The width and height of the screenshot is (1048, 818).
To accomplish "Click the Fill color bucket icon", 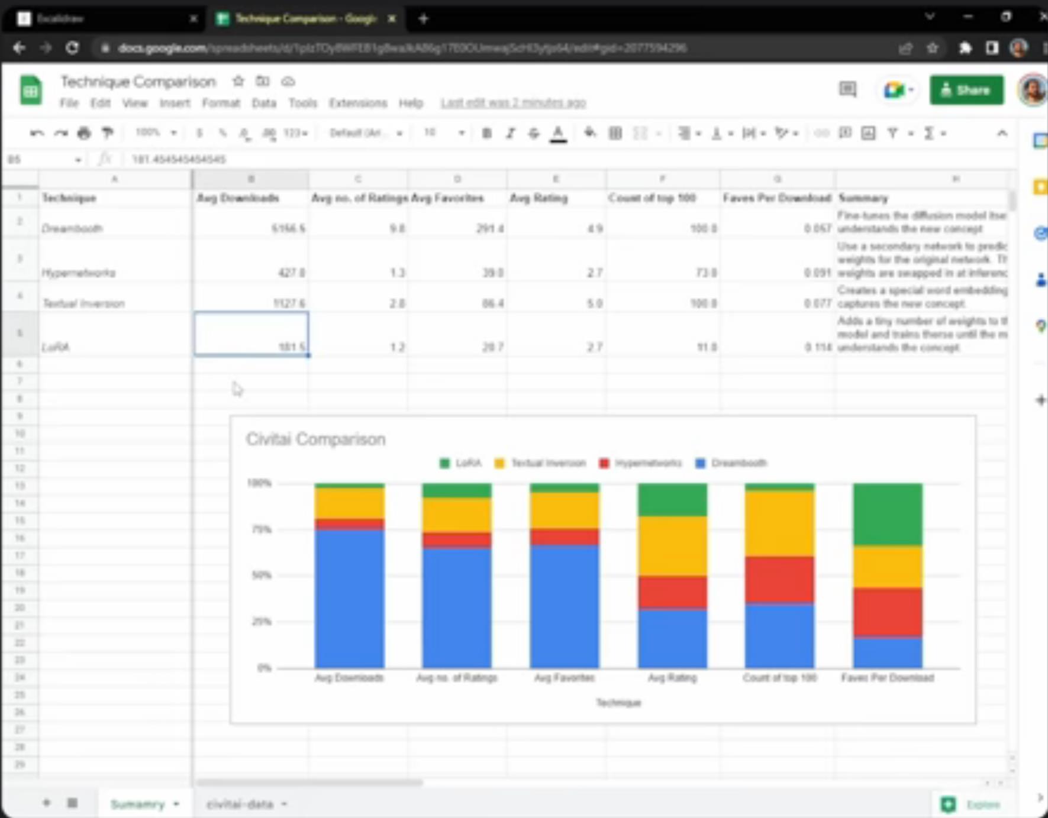I will [590, 133].
